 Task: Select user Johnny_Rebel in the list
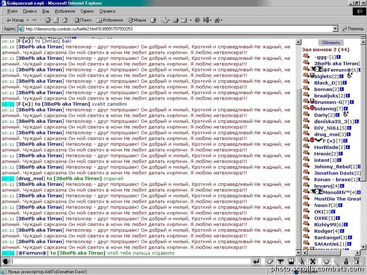pyautogui.click(x=332, y=167)
